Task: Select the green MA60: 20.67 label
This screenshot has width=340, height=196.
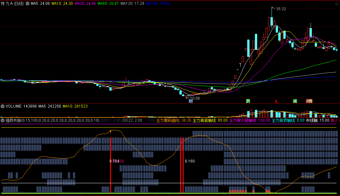Action: pyautogui.click(x=108, y=4)
